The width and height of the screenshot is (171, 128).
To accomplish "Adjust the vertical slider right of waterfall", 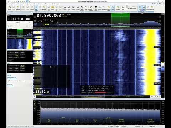I will (x=163, y=67).
